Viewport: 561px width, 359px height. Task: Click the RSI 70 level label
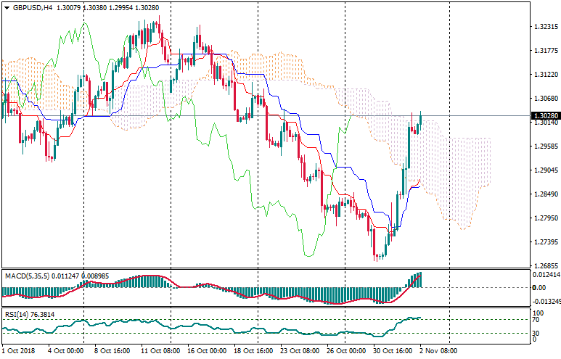coord(536,319)
